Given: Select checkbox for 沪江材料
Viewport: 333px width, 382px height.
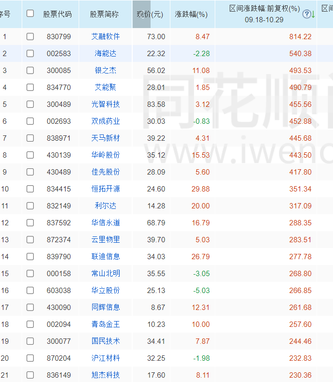Looking at the screenshot, I should point(30,358).
